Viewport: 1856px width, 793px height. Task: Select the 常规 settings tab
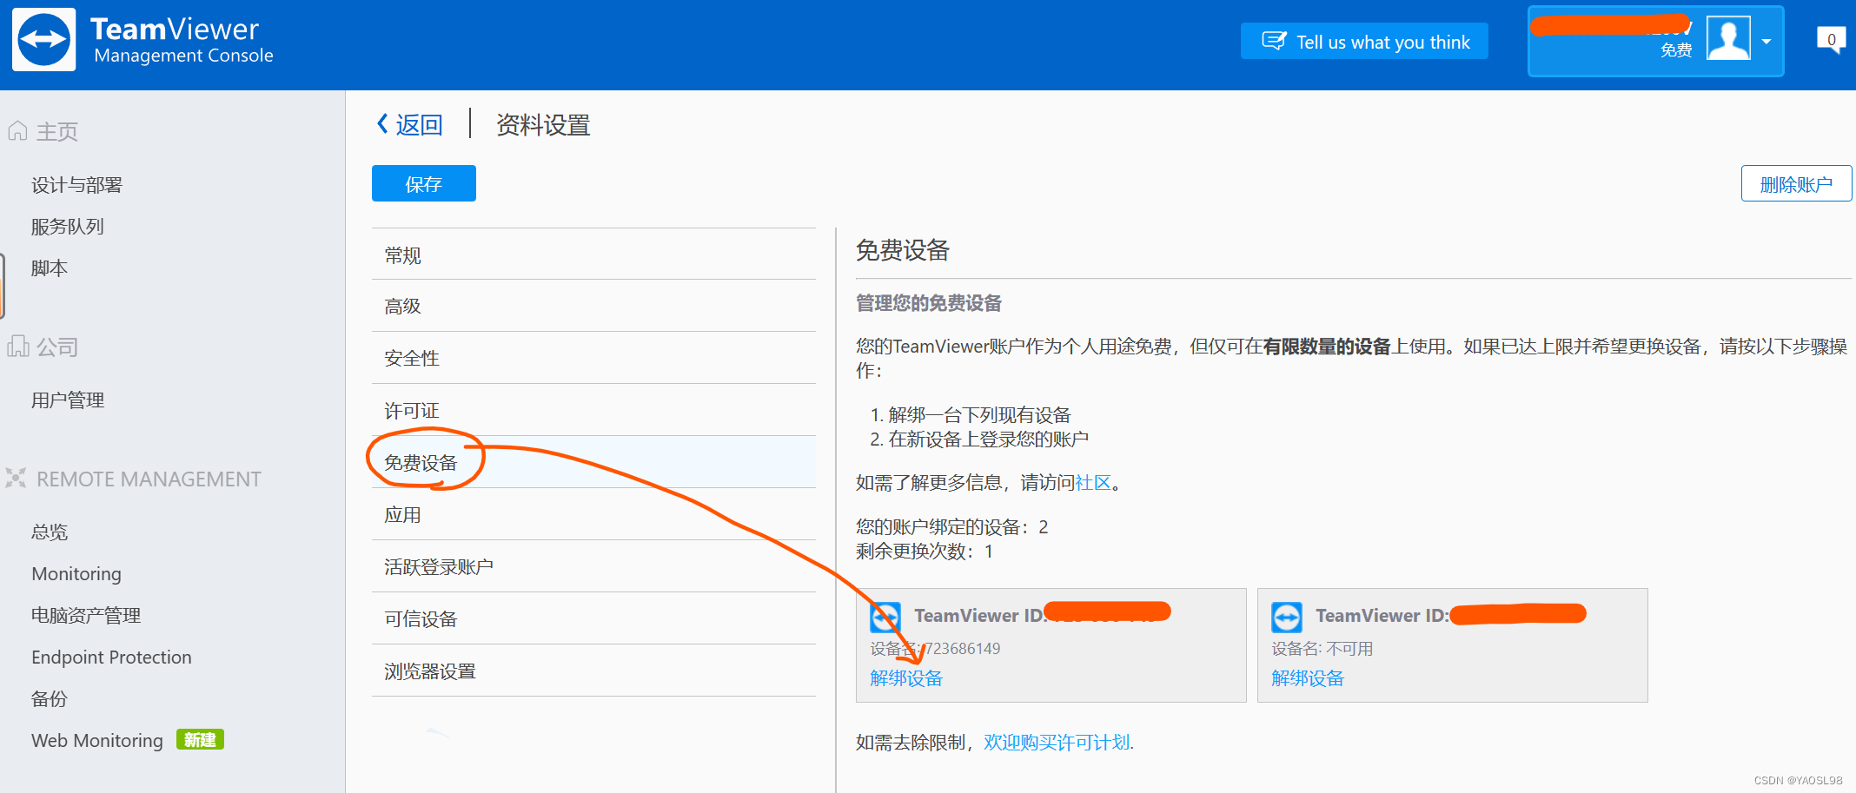point(593,254)
